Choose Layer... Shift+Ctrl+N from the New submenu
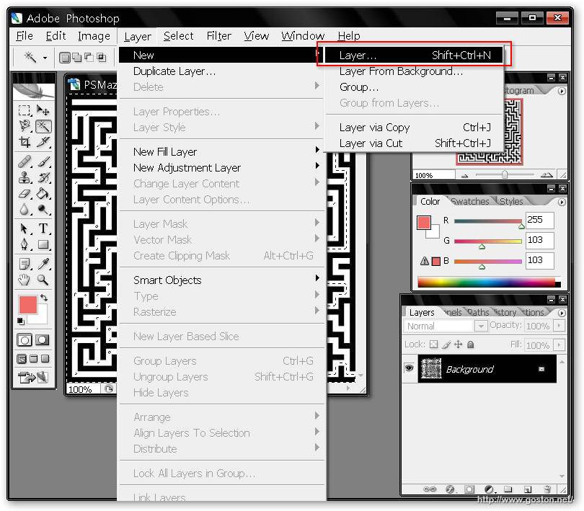This screenshot has width=584, height=511. pos(414,55)
